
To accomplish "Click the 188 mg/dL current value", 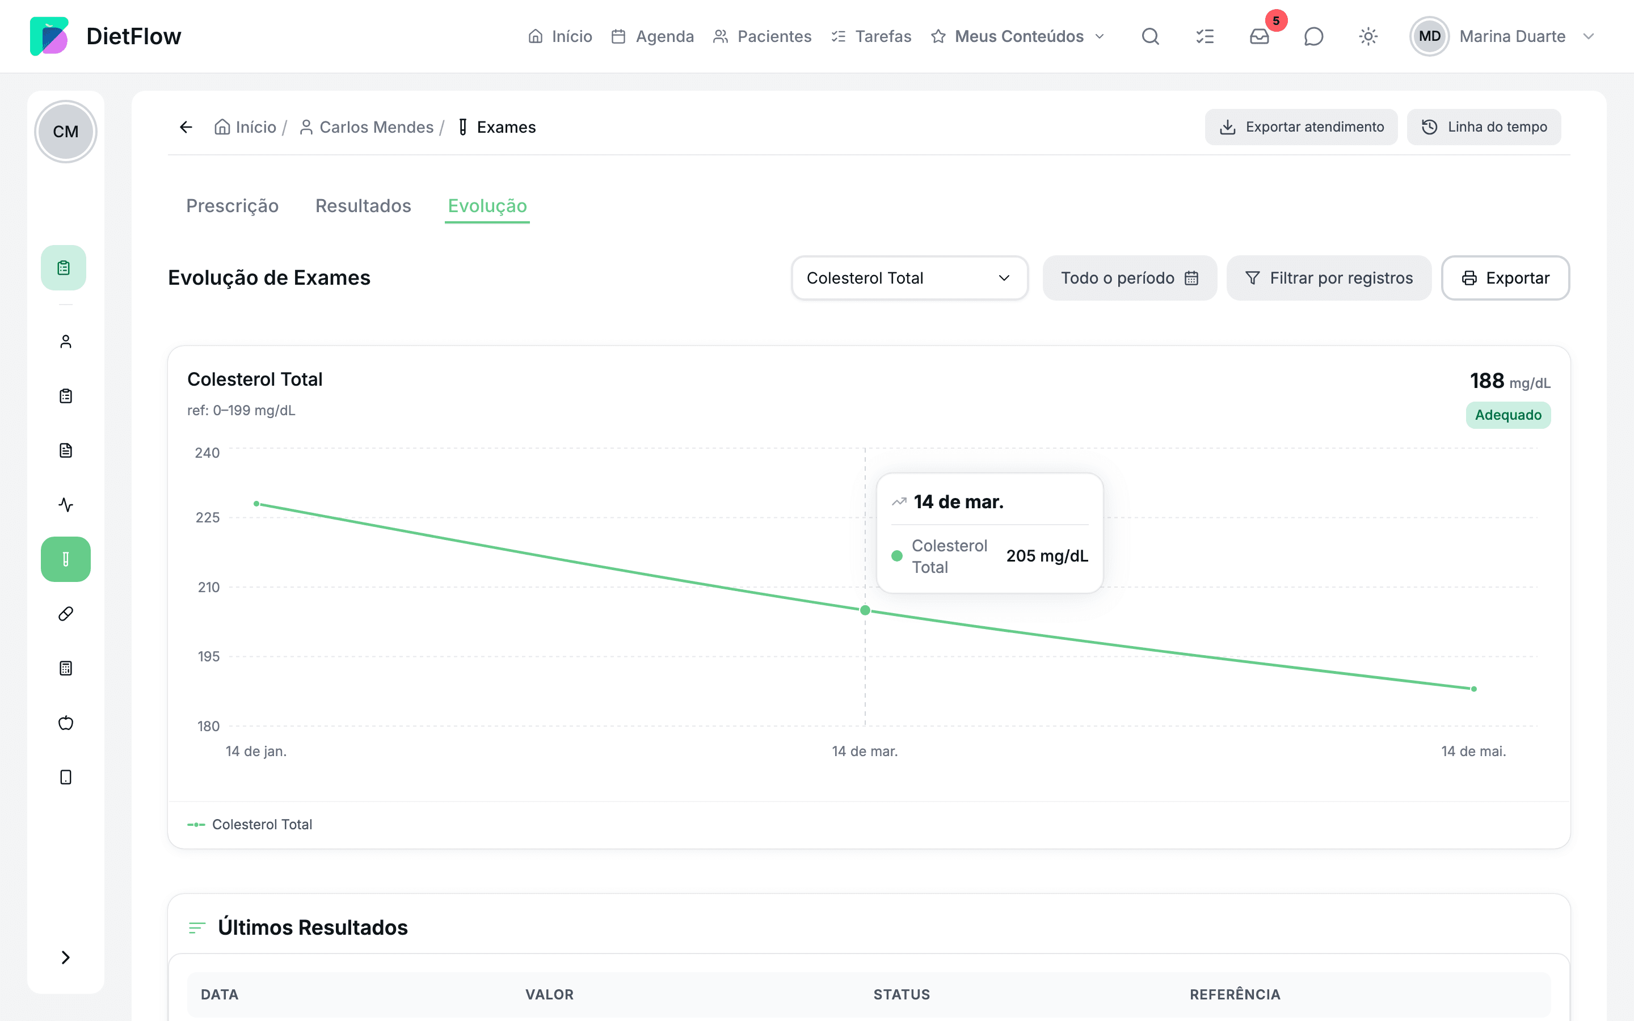I will tap(1510, 382).
